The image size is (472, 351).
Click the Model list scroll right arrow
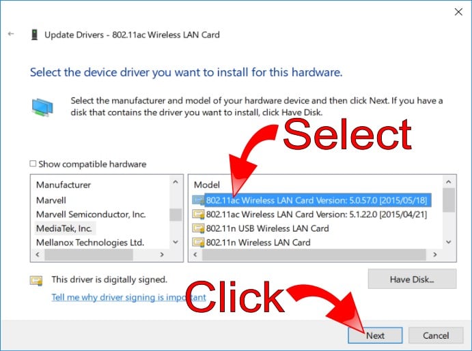(434, 255)
